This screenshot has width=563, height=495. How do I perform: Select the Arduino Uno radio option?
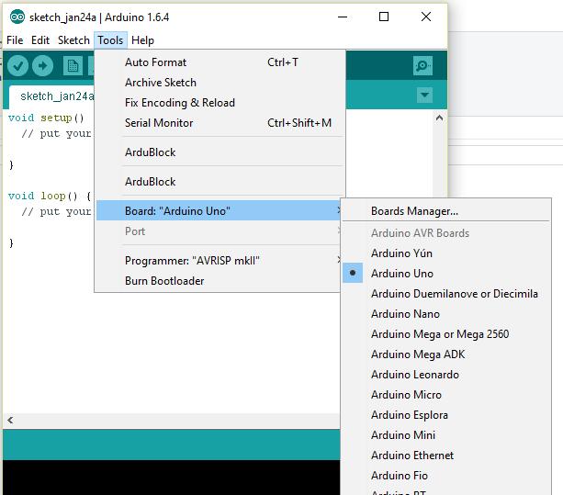pos(445,274)
